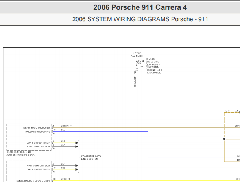The image size is (240, 182).
Task: Click the "BLU" label beside pin 19
Action: 63,129
